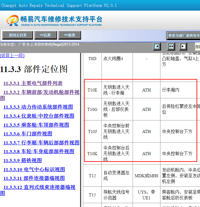Click the expand-left-pane icon with right arrow
The height and width of the screenshot is (207, 200).
[x=157, y=46]
